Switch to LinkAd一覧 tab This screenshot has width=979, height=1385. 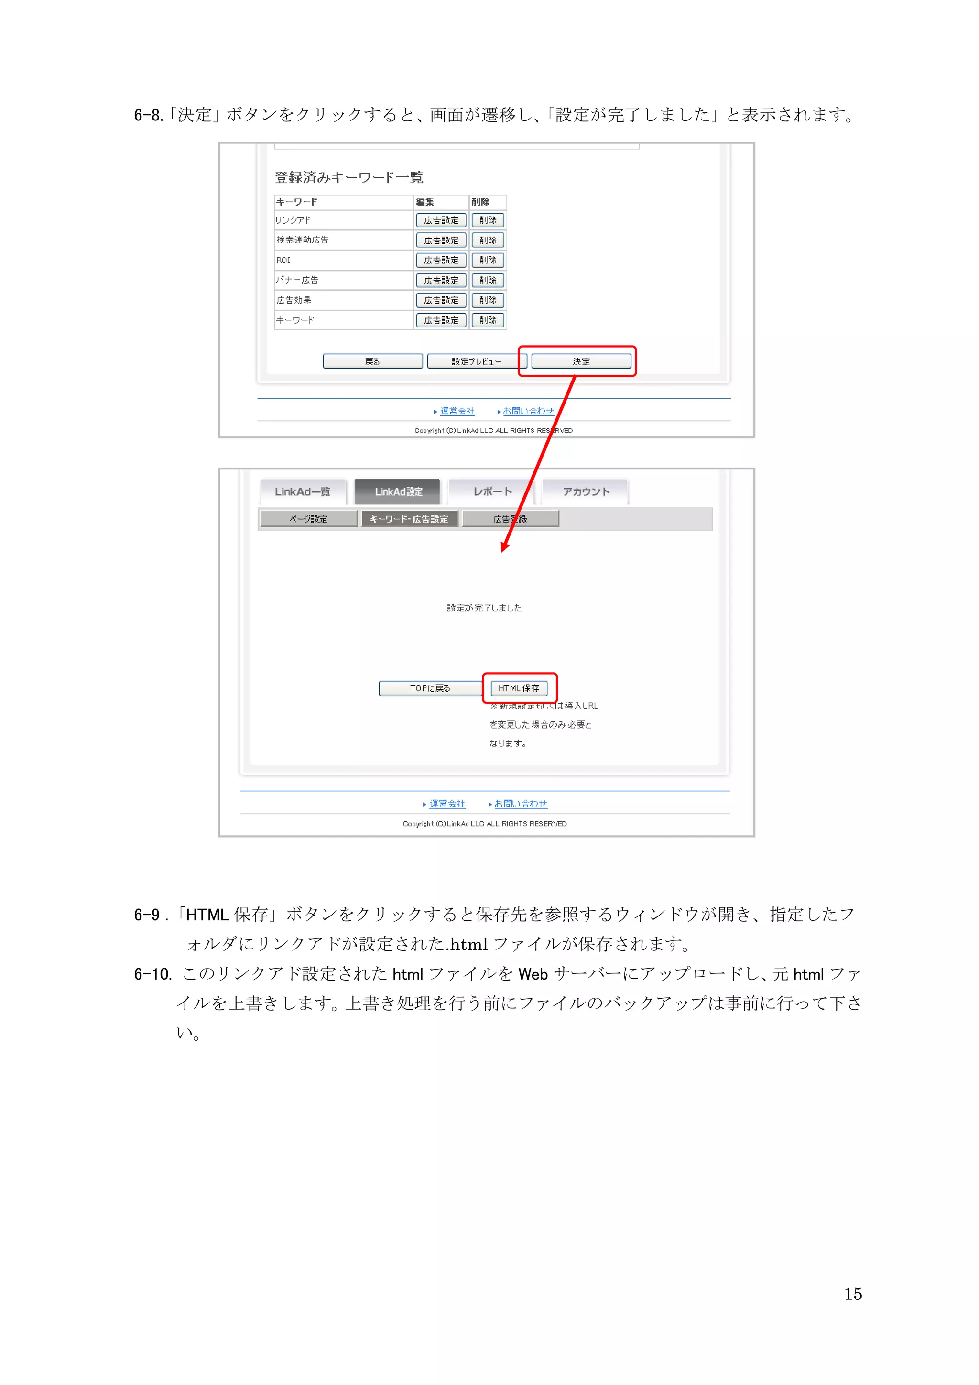coord(303,491)
